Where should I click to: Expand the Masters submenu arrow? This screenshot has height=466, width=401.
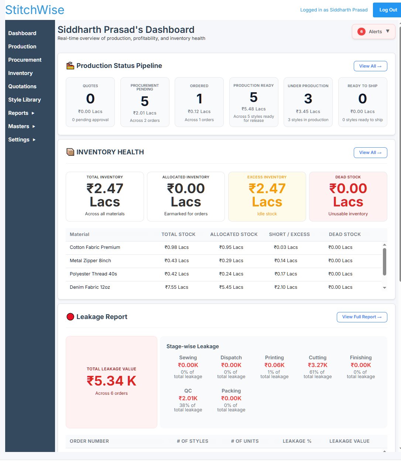[34, 126]
